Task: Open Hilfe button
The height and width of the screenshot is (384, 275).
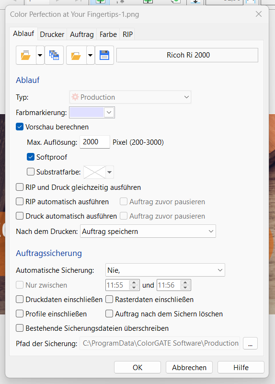Action: (x=241, y=367)
